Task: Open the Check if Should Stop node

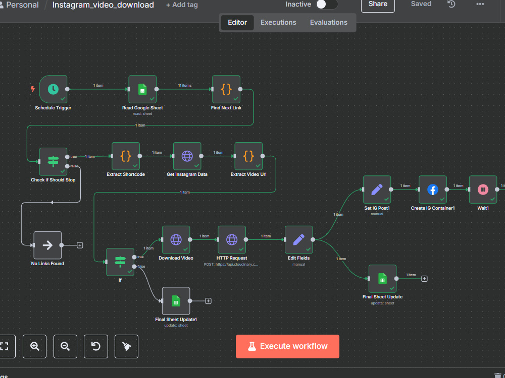Action: (53, 162)
